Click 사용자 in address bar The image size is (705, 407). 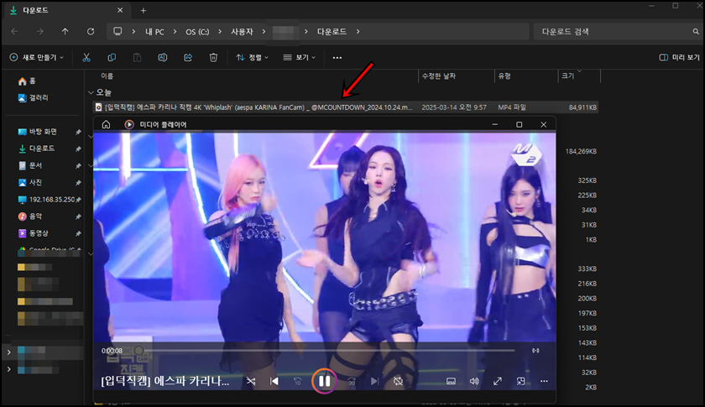(242, 32)
